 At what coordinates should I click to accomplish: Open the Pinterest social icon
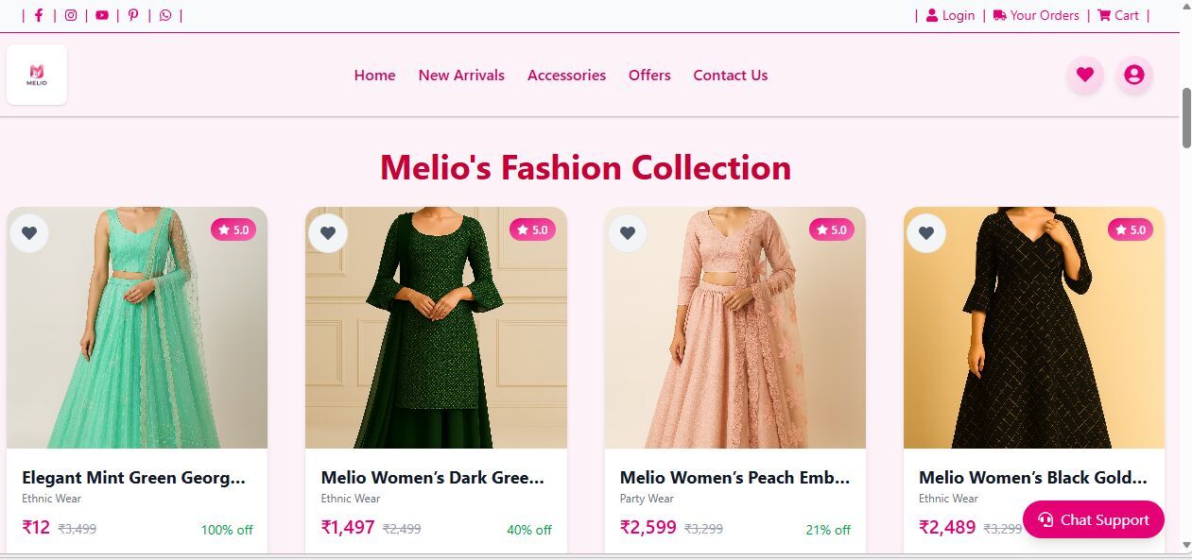pyautogui.click(x=133, y=15)
